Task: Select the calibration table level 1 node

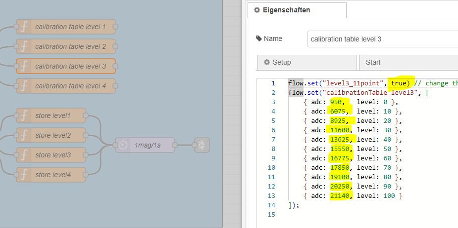Action: click(66, 27)
